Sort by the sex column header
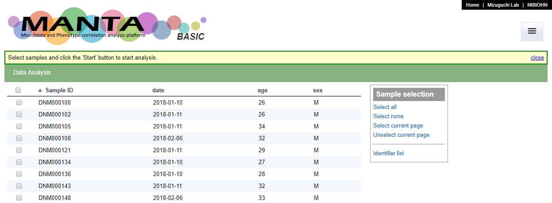The height and width of the screenshot is (203, 552). pos(318,90)
